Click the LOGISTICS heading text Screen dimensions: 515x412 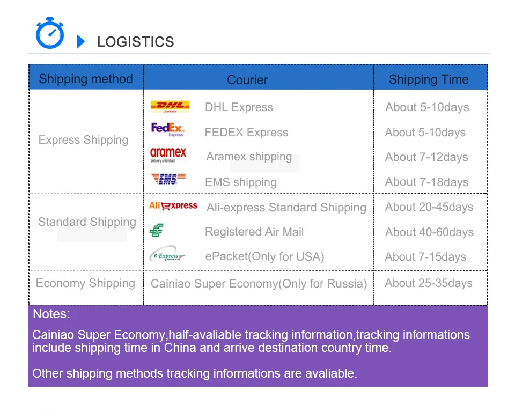(136, 42)
